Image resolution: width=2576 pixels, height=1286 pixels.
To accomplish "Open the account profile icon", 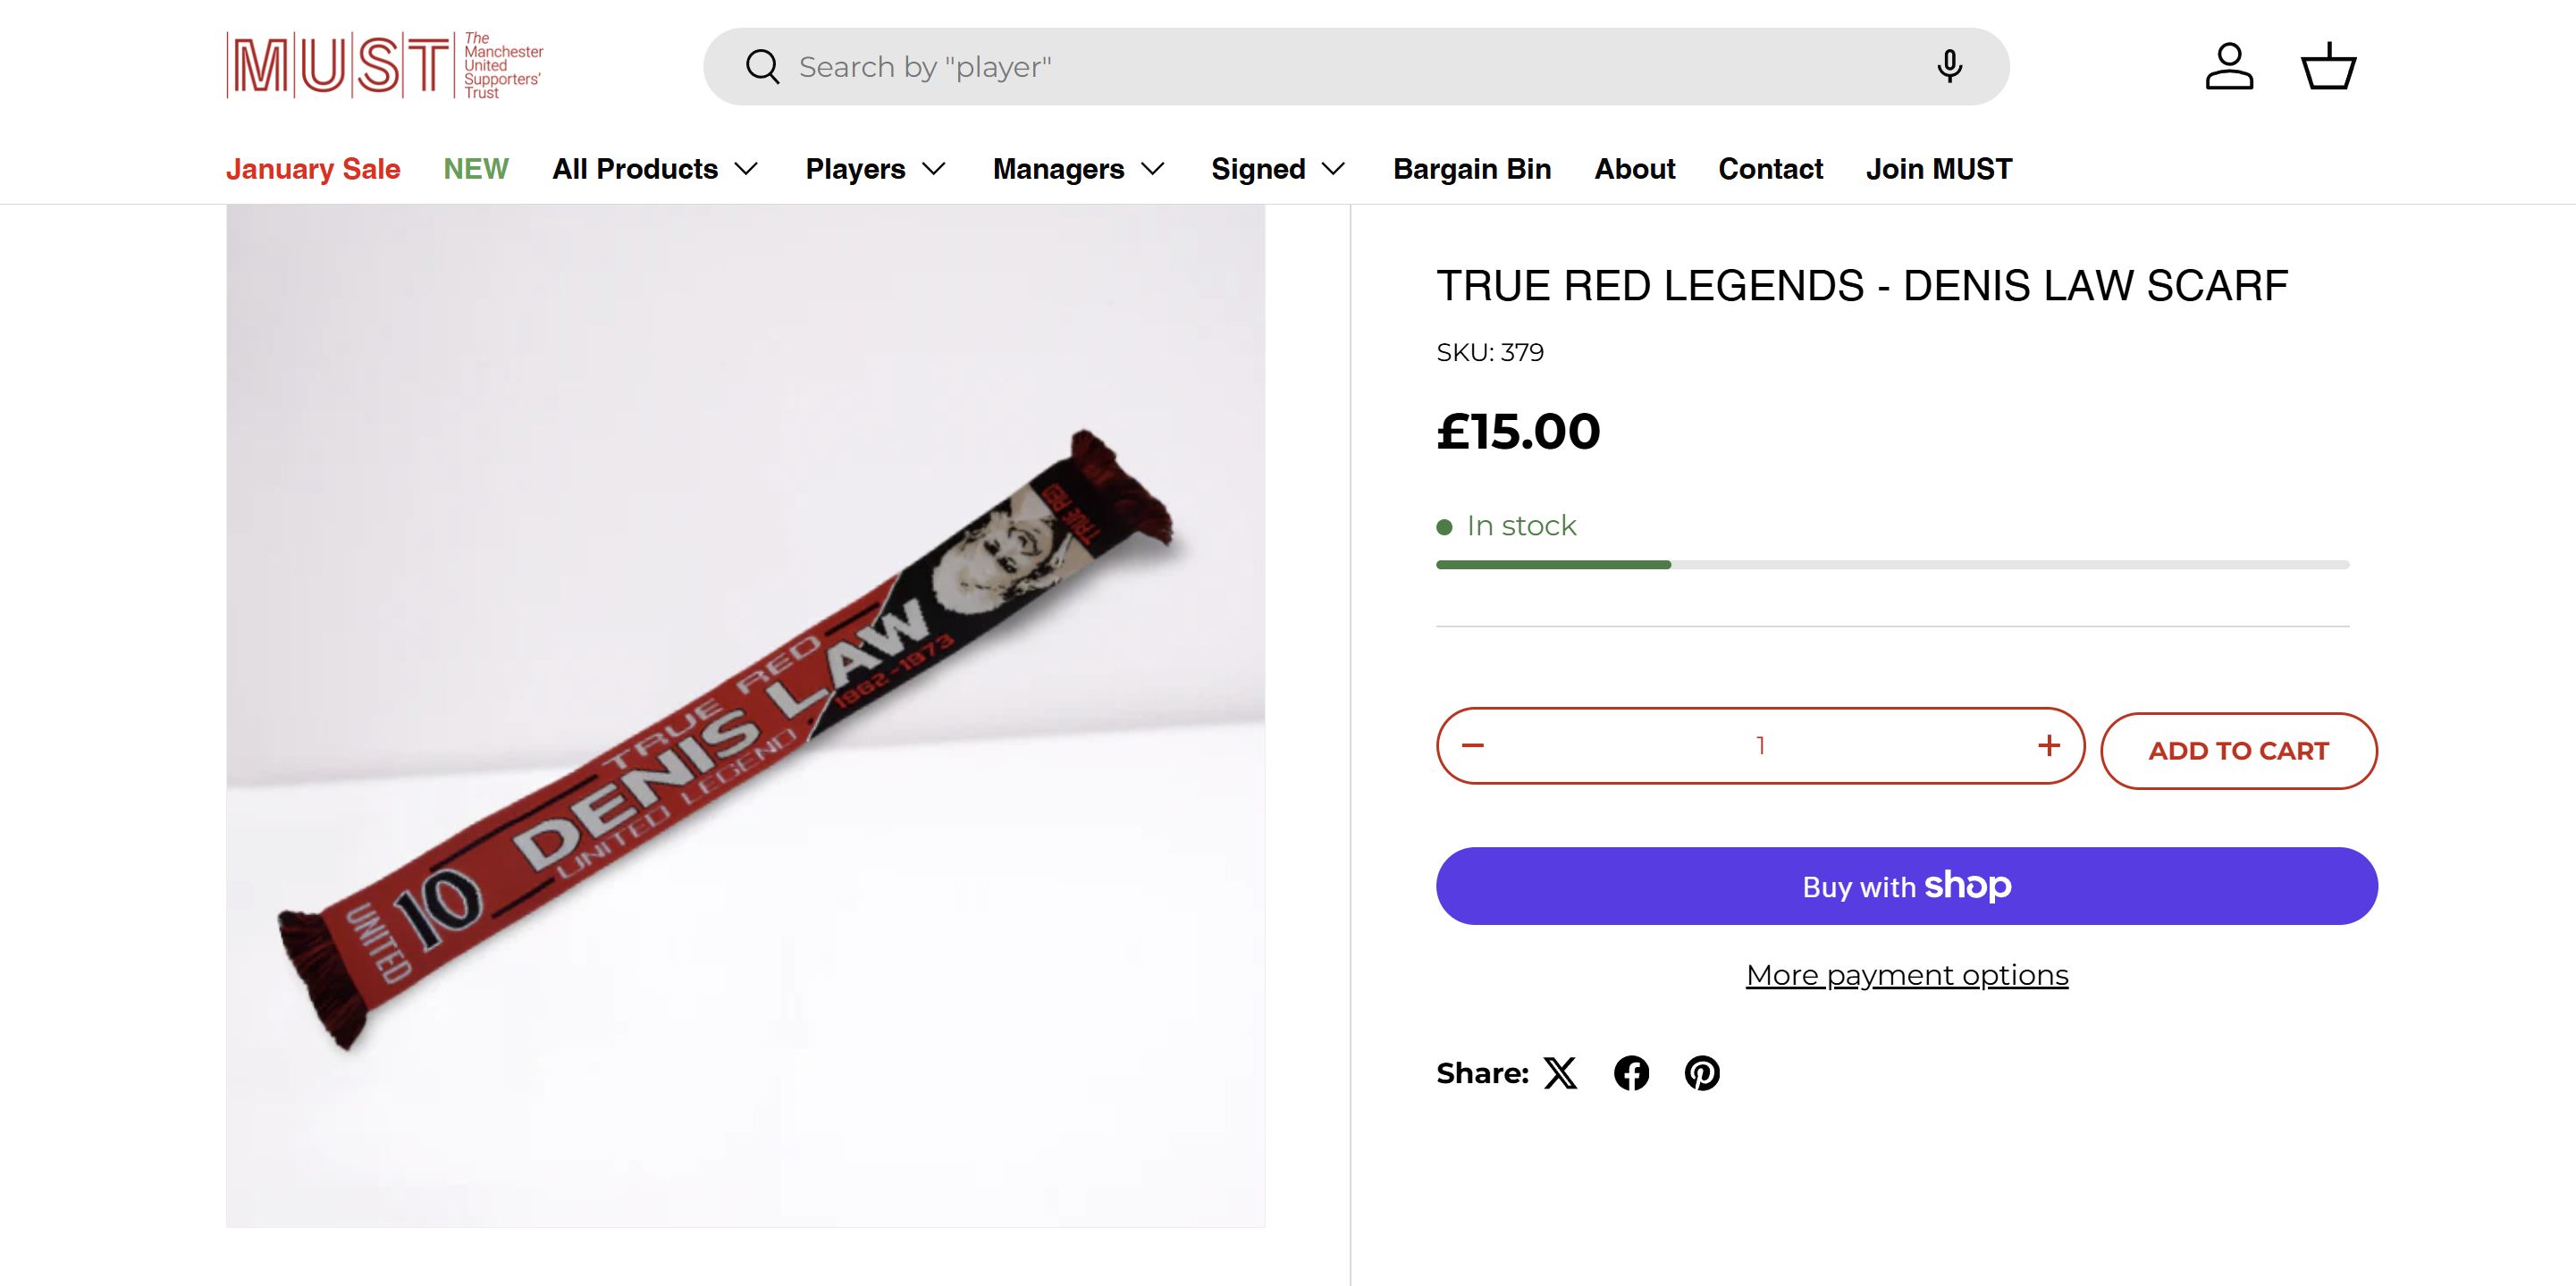I will click(2229, 67).
